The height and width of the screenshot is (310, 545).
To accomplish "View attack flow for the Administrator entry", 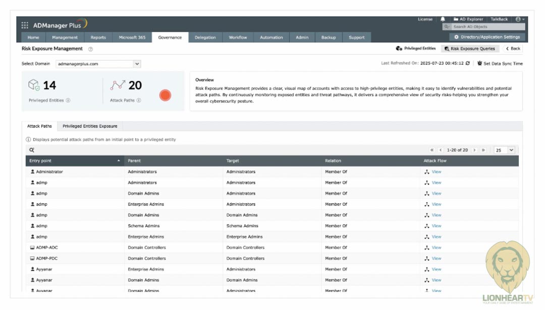I will 436,172.
